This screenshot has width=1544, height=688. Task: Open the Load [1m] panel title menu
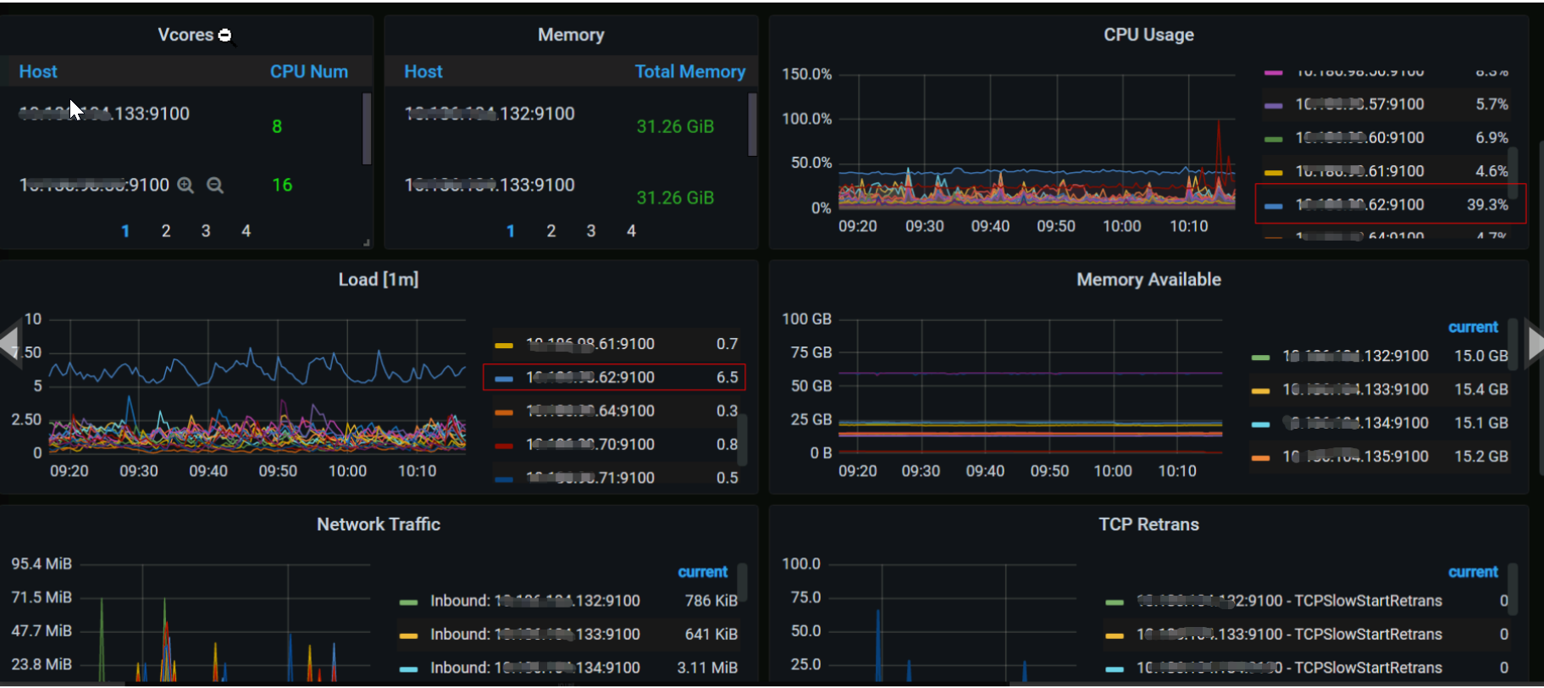point(378,280)
